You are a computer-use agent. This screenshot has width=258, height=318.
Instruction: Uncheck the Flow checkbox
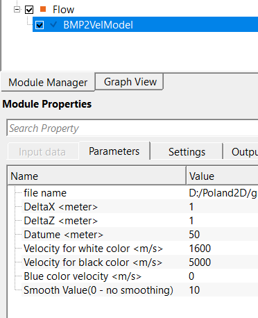point(29,10)
